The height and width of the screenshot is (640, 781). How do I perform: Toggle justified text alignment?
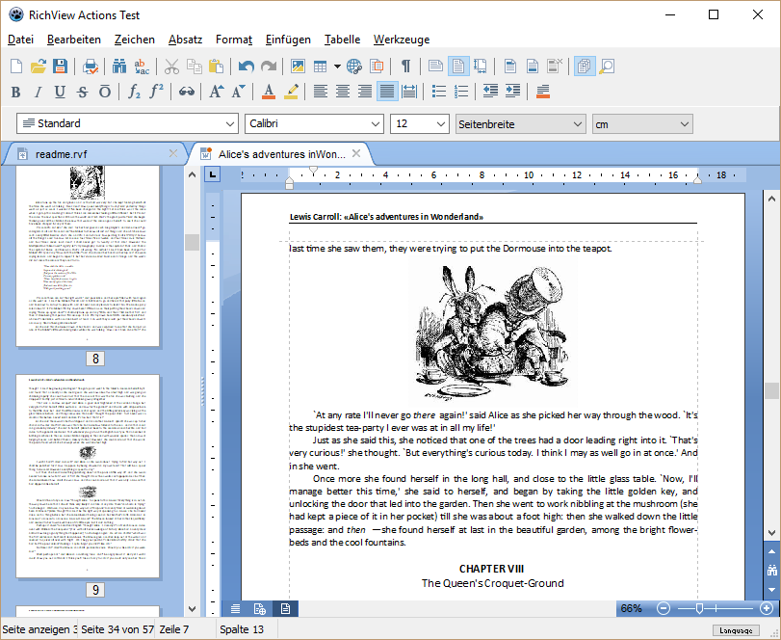pyautogui.click(x=387, y=92)
